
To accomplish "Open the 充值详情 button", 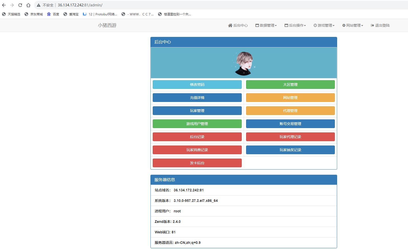I will tap(197, 98).
